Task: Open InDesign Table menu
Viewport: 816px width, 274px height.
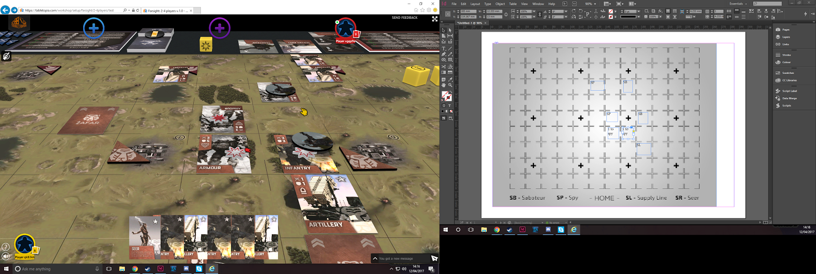Action: [513, 4]
